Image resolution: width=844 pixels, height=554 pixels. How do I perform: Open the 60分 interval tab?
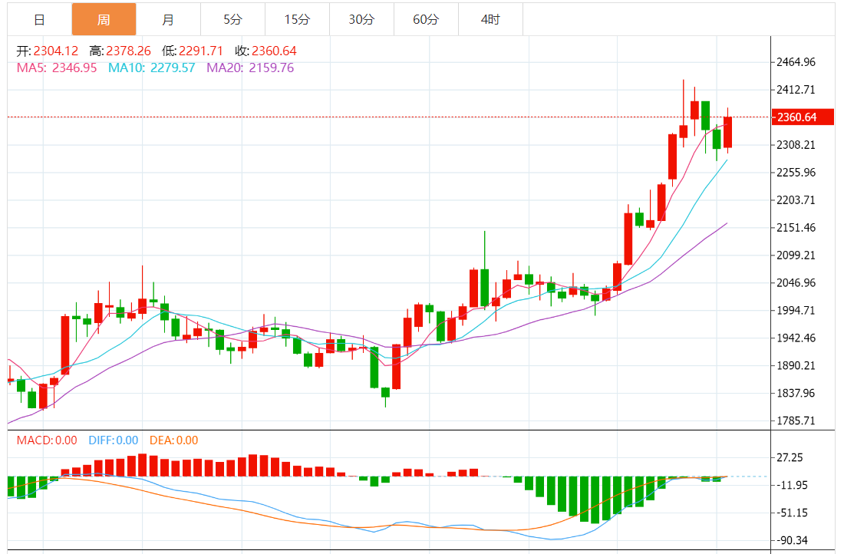coord(427,19)
